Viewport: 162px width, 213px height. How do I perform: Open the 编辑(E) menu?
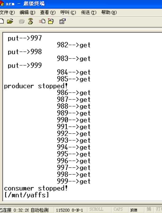pos(27,13)
